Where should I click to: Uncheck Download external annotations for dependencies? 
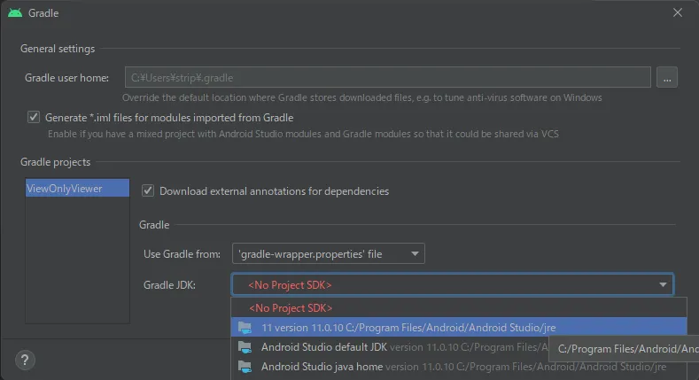tap(148, 190)
